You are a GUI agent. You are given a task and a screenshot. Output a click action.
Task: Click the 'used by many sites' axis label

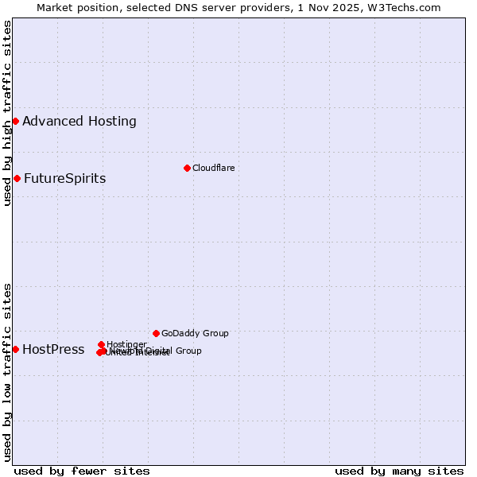[399, 471]
